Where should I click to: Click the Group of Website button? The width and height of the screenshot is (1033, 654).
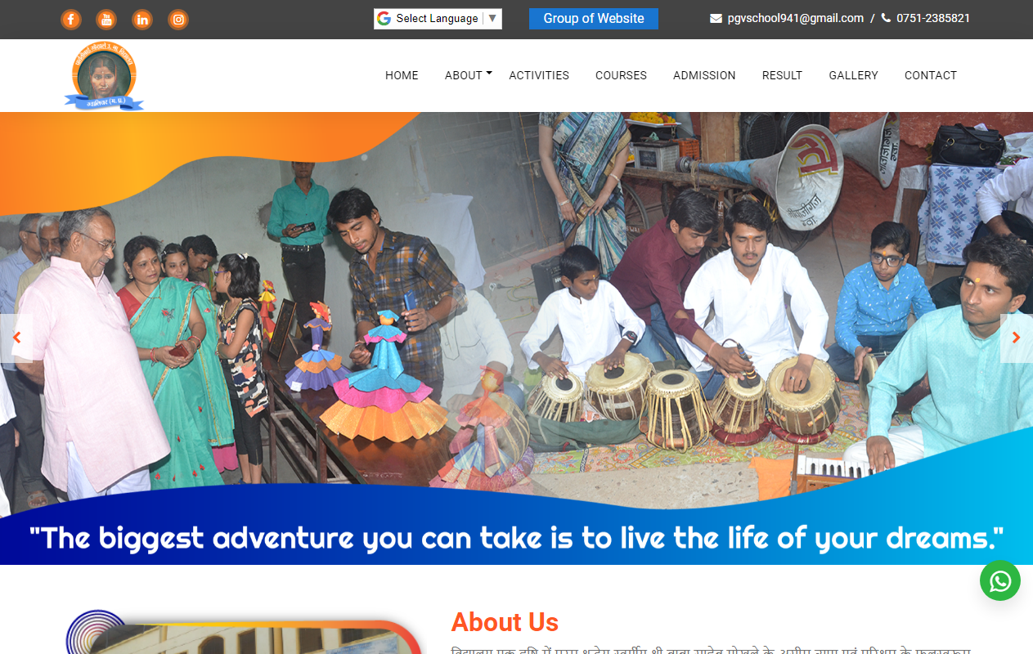[x=594, y=19]
